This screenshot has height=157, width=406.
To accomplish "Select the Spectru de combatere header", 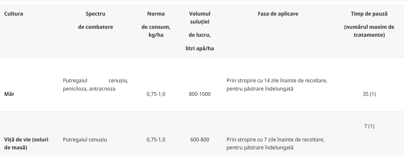I will tap(95, 20).
